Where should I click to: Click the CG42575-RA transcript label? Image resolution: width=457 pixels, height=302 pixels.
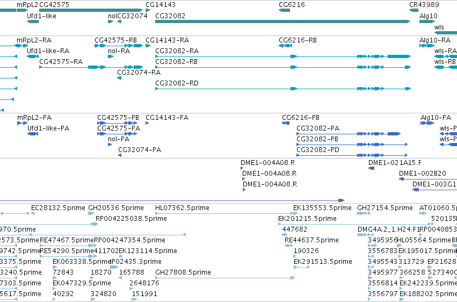click(61, 62)
